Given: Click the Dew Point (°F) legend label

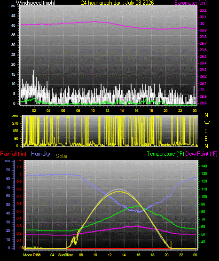Looking at the screenshot, I should point(201,154).
